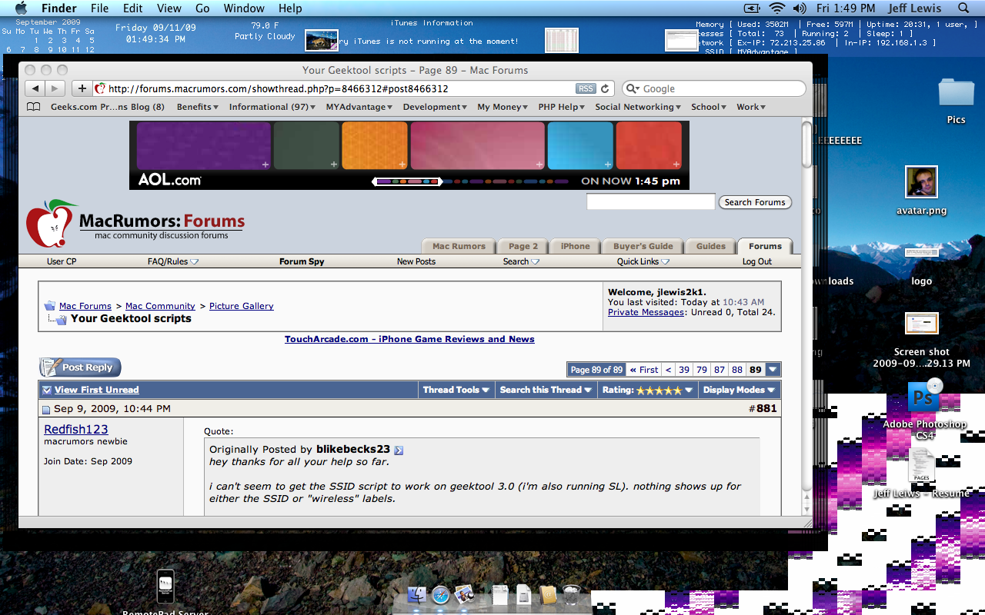Click the Post Reply button
Screen dimensions: 985x615
(80, 367)
